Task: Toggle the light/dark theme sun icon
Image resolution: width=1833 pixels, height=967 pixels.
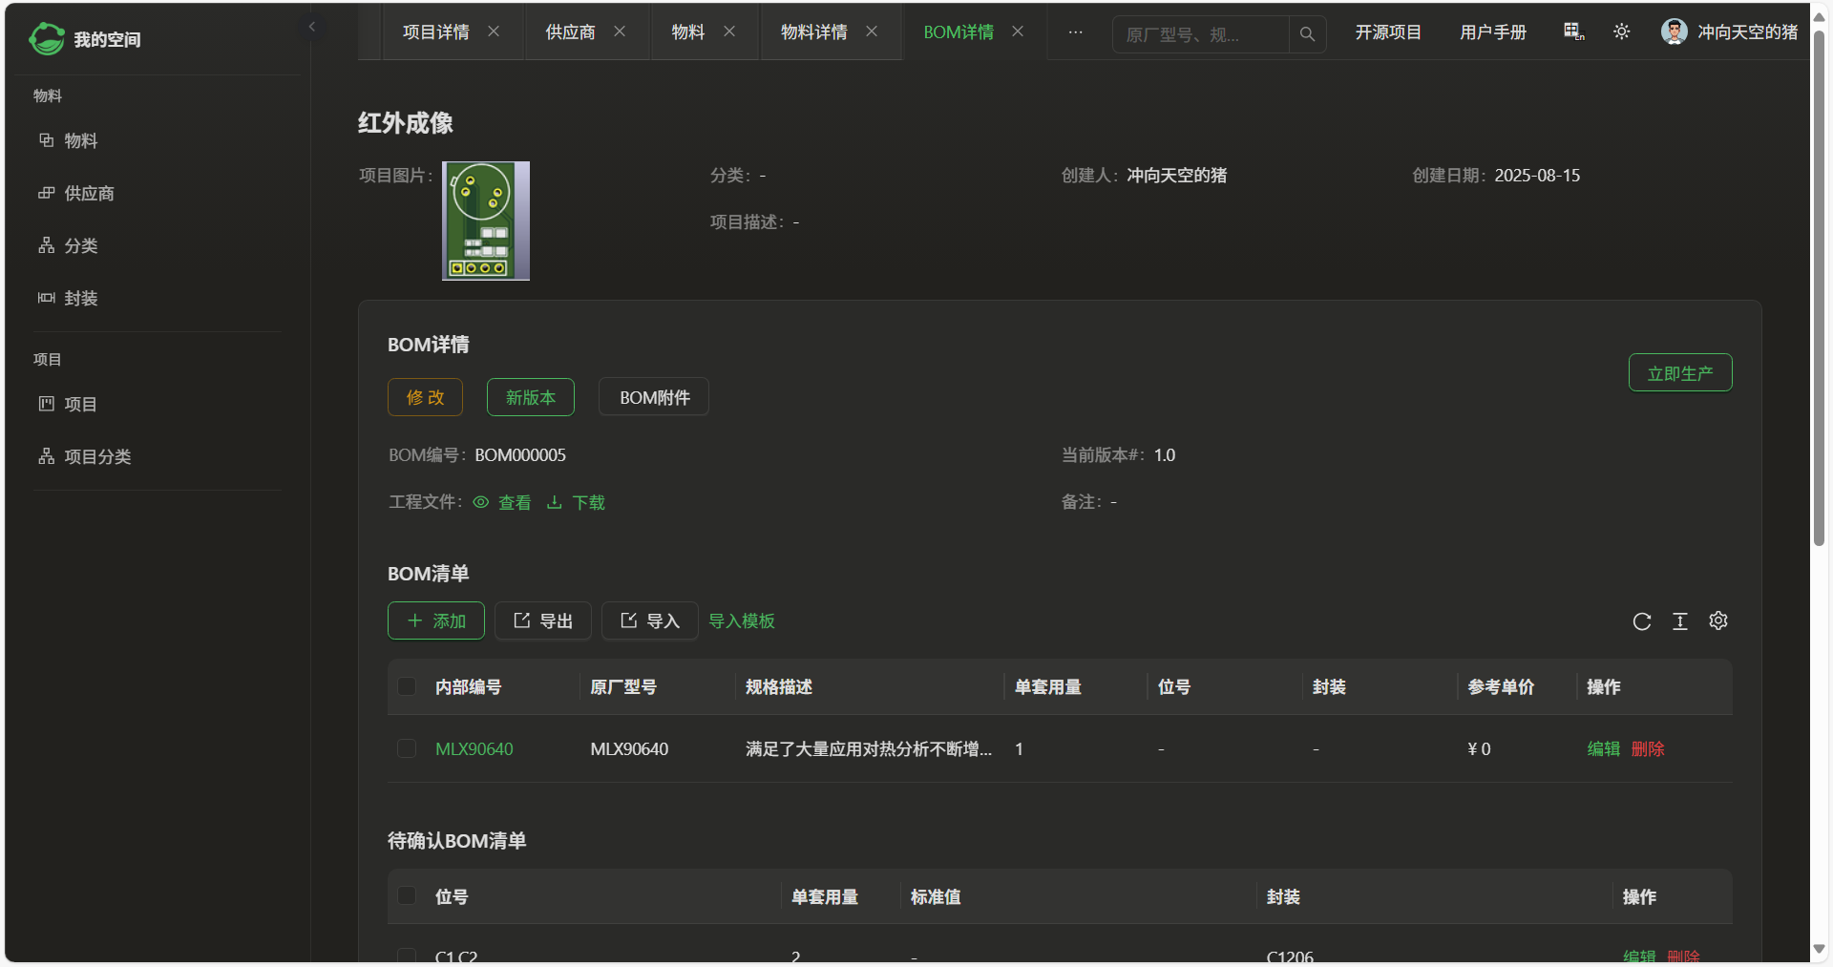Action: [x=1621, y=32]
